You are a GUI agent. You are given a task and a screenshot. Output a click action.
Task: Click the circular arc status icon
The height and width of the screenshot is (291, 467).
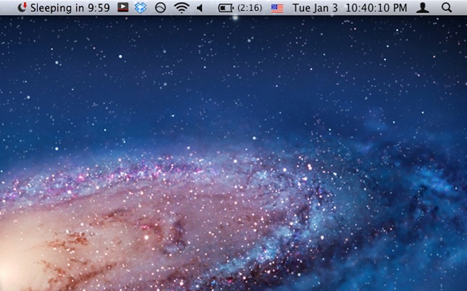tap(161, 8)
